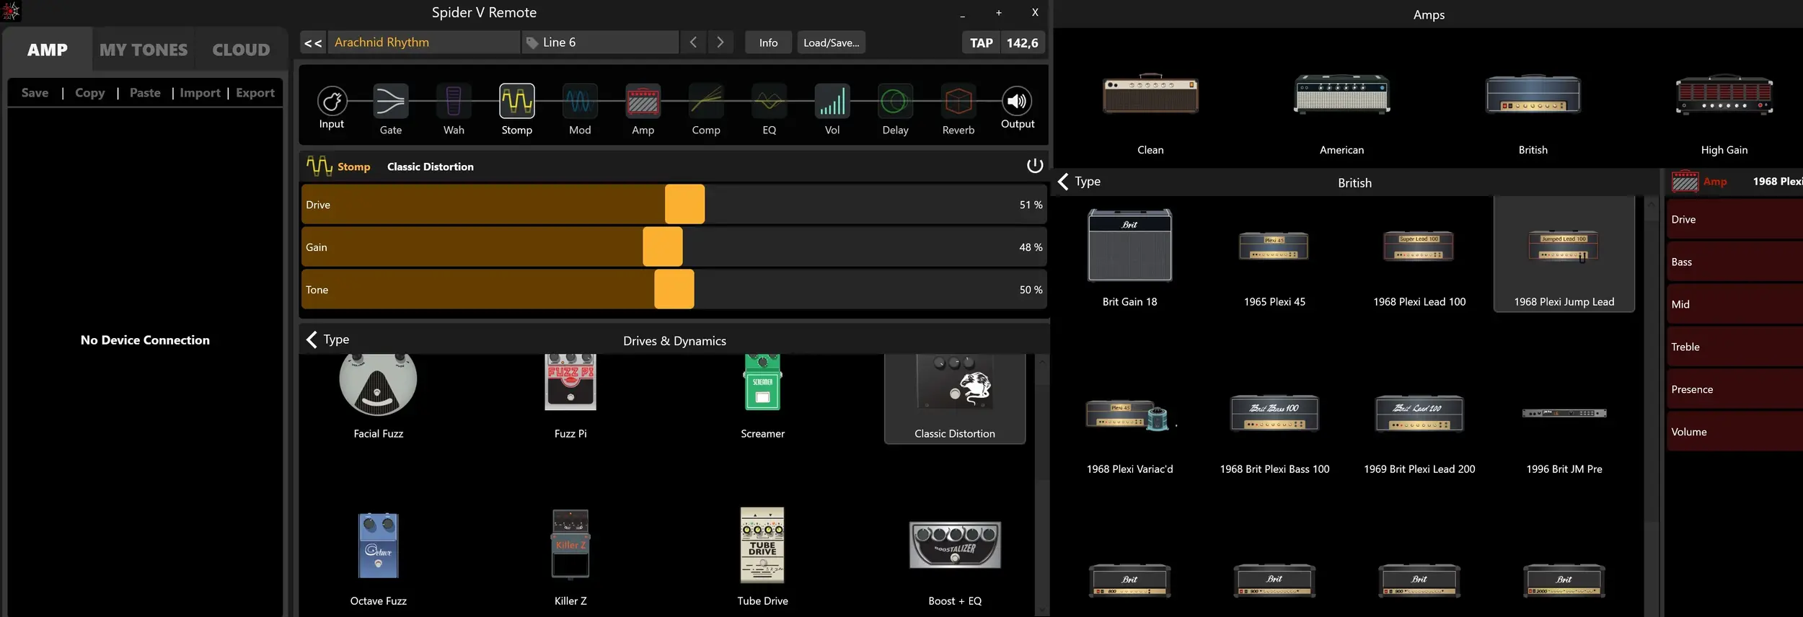Select the Amp block in signal chain
1803x617 pixels.
[x=643, y=102]
